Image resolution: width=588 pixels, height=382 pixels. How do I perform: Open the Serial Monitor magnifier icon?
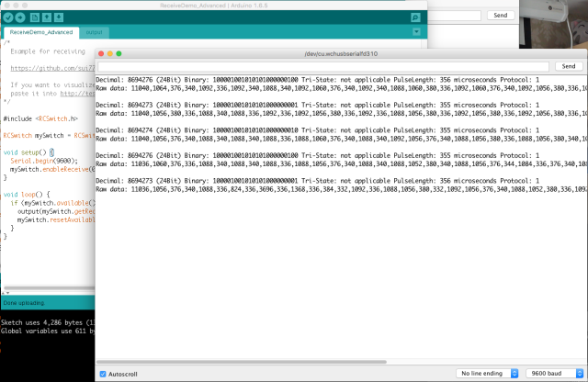[x=415, y=17]
